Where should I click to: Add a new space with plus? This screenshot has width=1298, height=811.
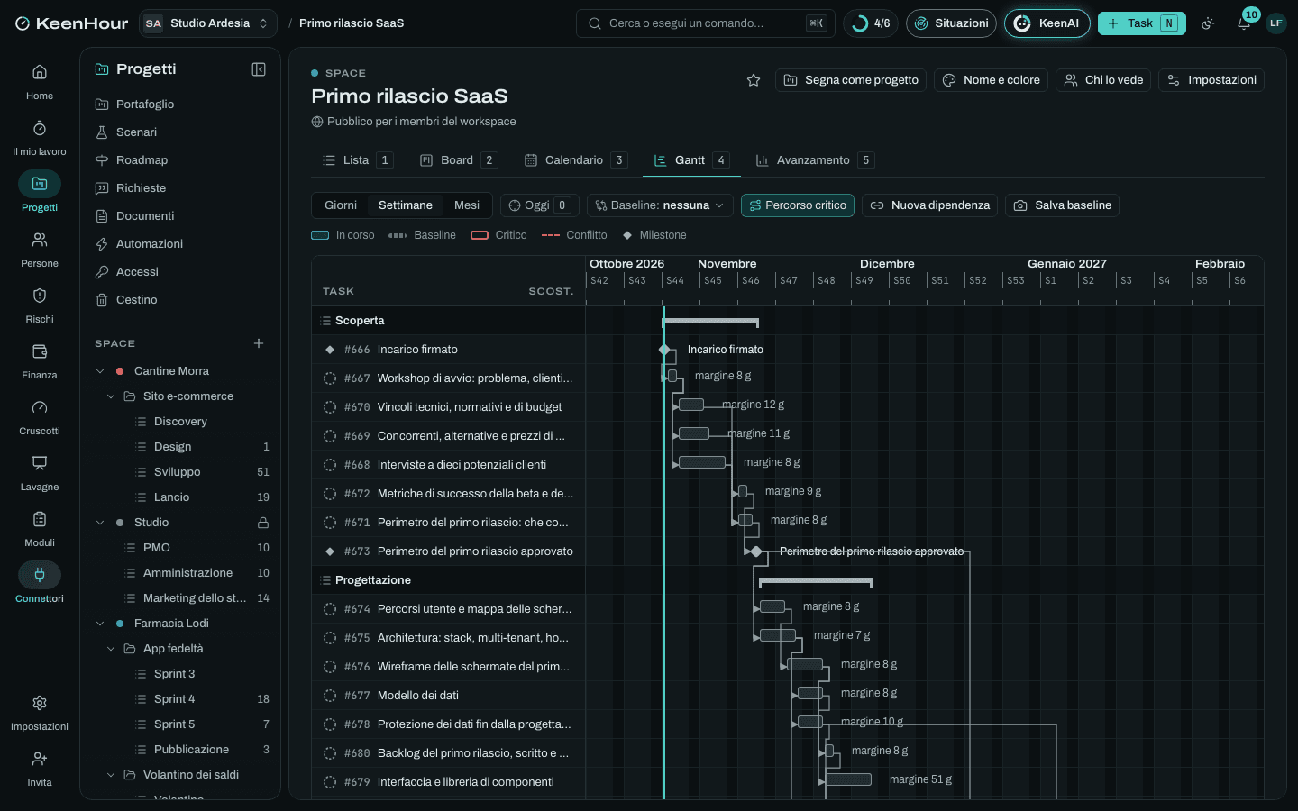259,343
